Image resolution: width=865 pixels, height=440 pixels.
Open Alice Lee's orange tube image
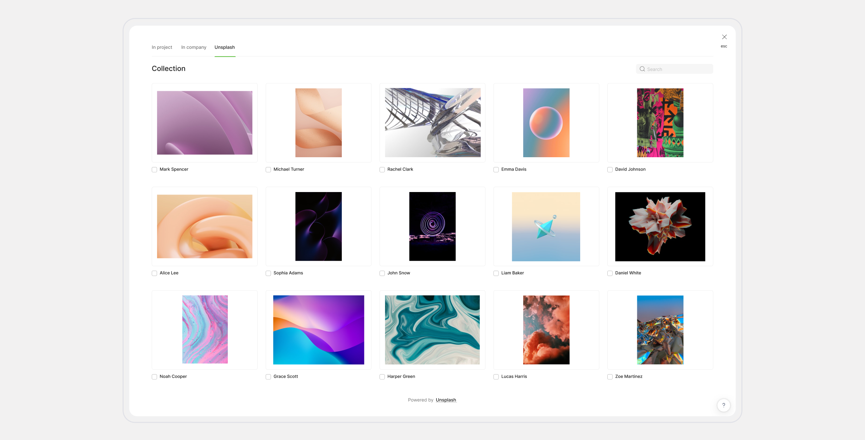tap(205, 227)
